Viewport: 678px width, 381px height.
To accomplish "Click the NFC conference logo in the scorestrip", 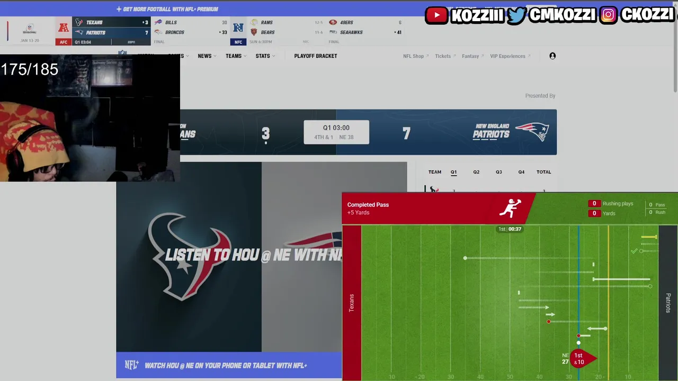I will [x=238, y=28].
